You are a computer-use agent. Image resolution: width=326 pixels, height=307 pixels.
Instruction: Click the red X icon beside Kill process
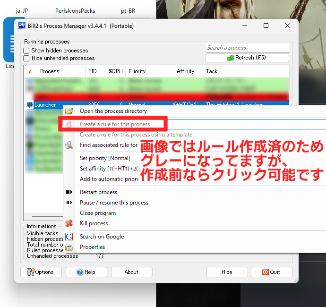tap(69, 223)
